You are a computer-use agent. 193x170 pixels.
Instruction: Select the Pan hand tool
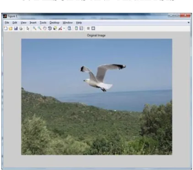(45, 28)
